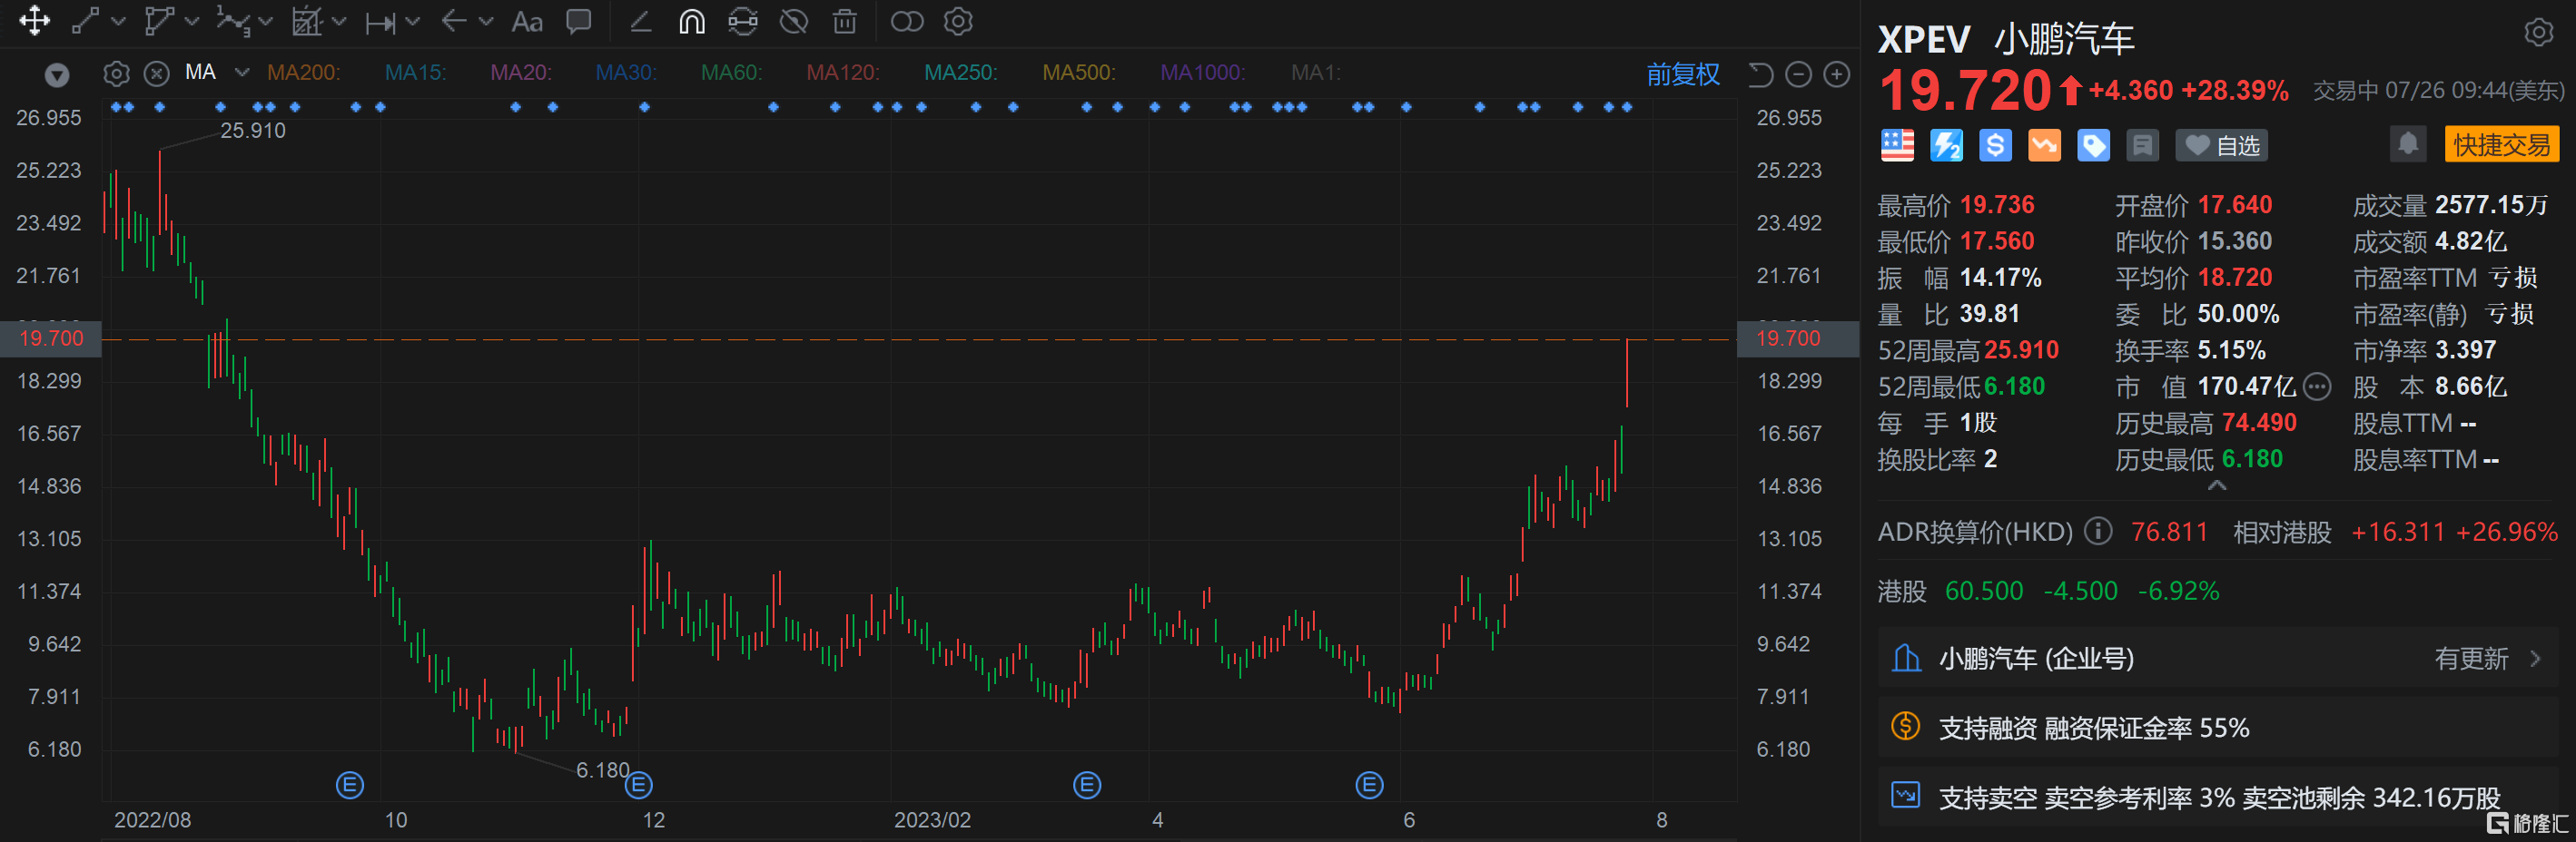Hide all drawings with crossed eye
Viewport: 2576px width, 842px height.
coord(794,21)
